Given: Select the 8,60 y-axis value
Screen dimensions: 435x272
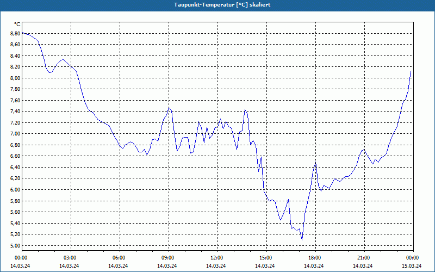Looking at the screenshot, I should pyautogui.click(x=15, y=45).
